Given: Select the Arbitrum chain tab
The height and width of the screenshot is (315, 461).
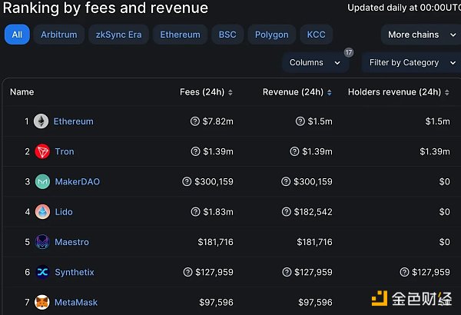Looking at the screenshot, I should 59,35.
